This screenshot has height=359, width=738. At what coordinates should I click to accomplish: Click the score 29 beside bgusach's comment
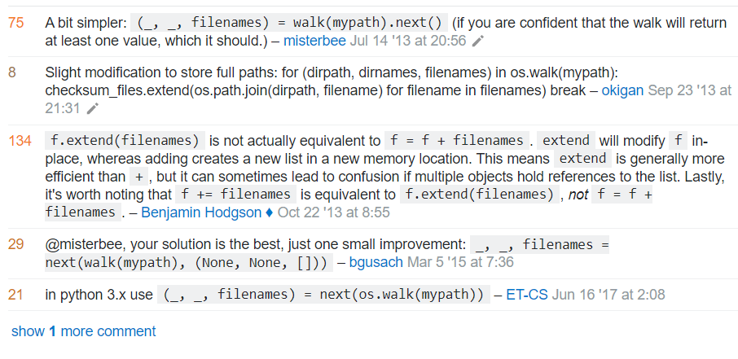[15, 243]
